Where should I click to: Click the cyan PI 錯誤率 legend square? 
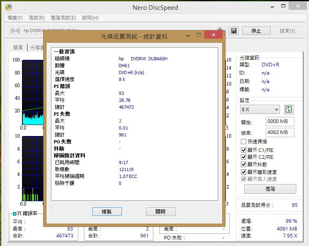pos(14,213)
